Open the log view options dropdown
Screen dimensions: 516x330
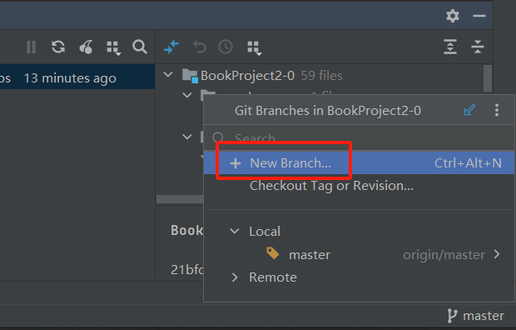coord(114,47)
